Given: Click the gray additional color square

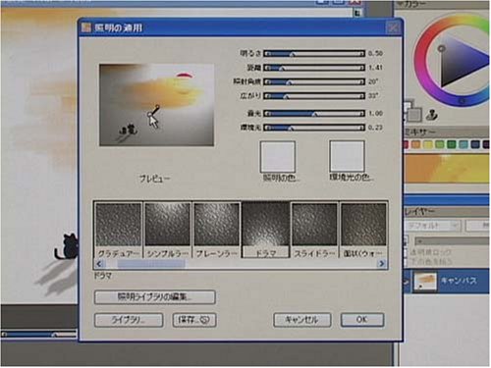Looking at the screenshot, I should pyautogui.click(x=414, y=115).
